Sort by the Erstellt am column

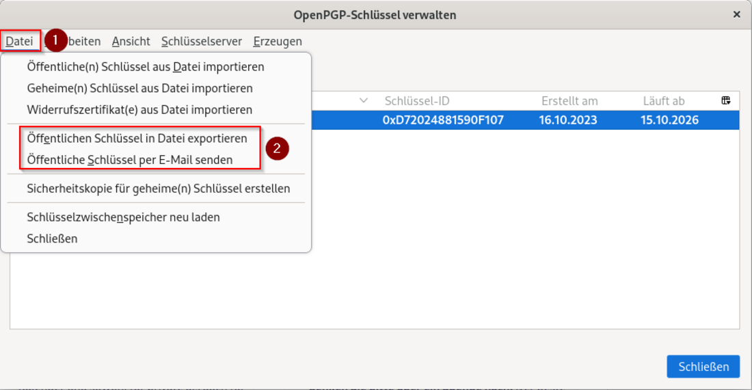point(569,101)
